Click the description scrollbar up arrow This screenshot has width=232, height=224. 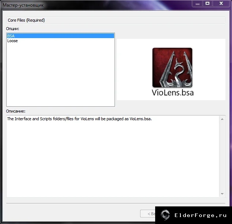click(x=222, y=119)
